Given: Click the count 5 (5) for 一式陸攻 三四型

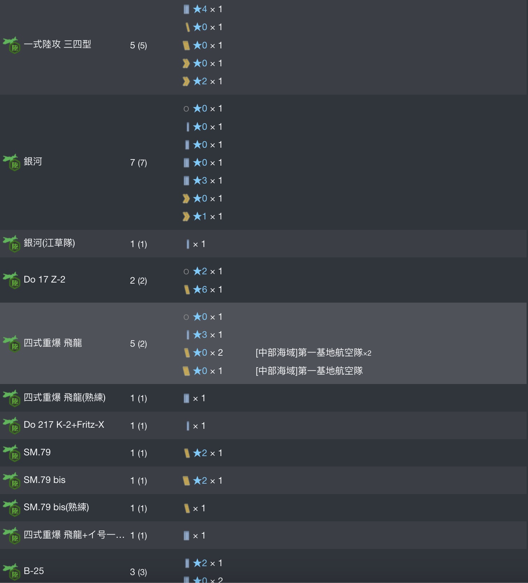Looking at the screenshot, I should pyautogui.click(x=138, y=46).
